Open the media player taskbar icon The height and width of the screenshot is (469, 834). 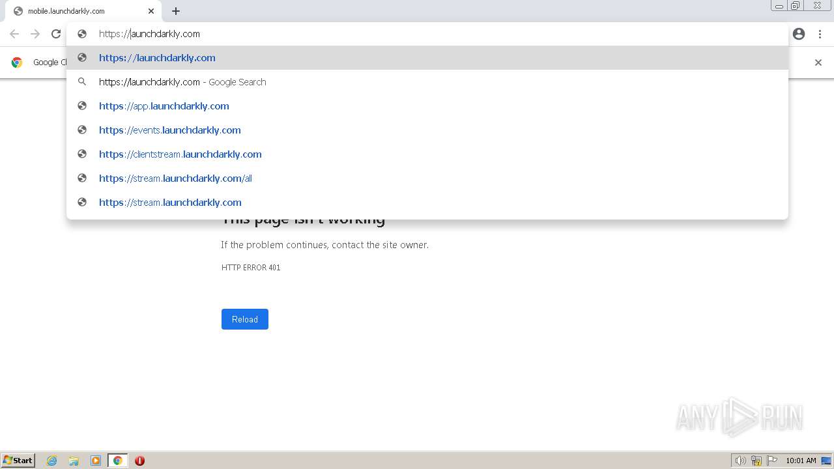click(x=96, y=461)
